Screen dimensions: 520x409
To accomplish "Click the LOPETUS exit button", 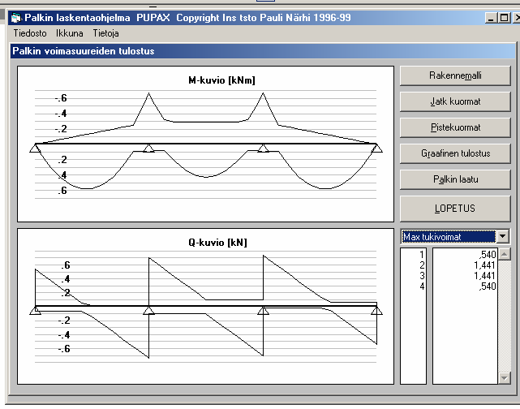I will pyautogui.click(x=455, y=209).
